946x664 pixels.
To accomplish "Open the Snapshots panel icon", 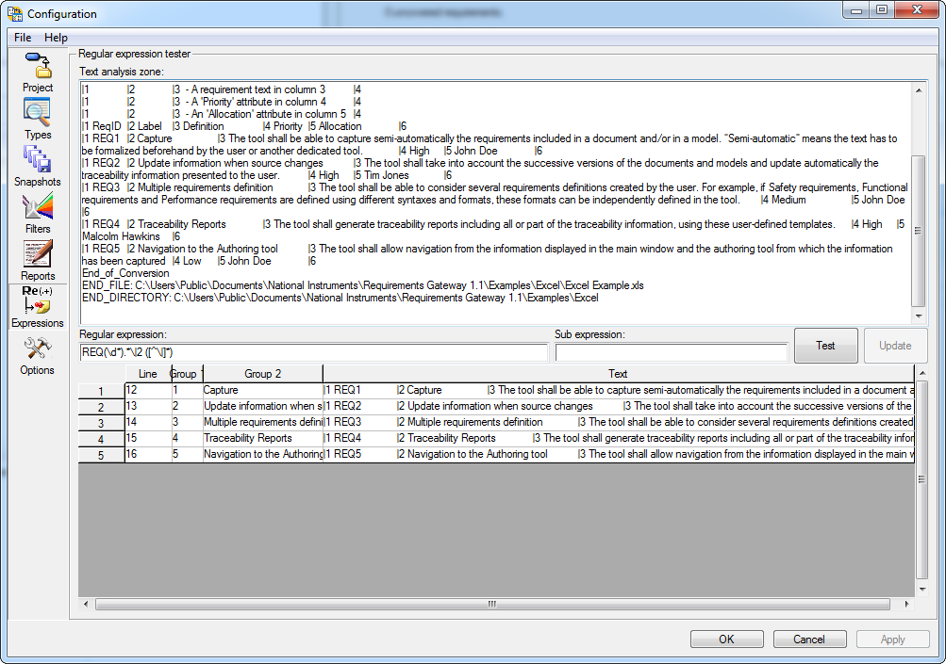I will pos(38,160).
